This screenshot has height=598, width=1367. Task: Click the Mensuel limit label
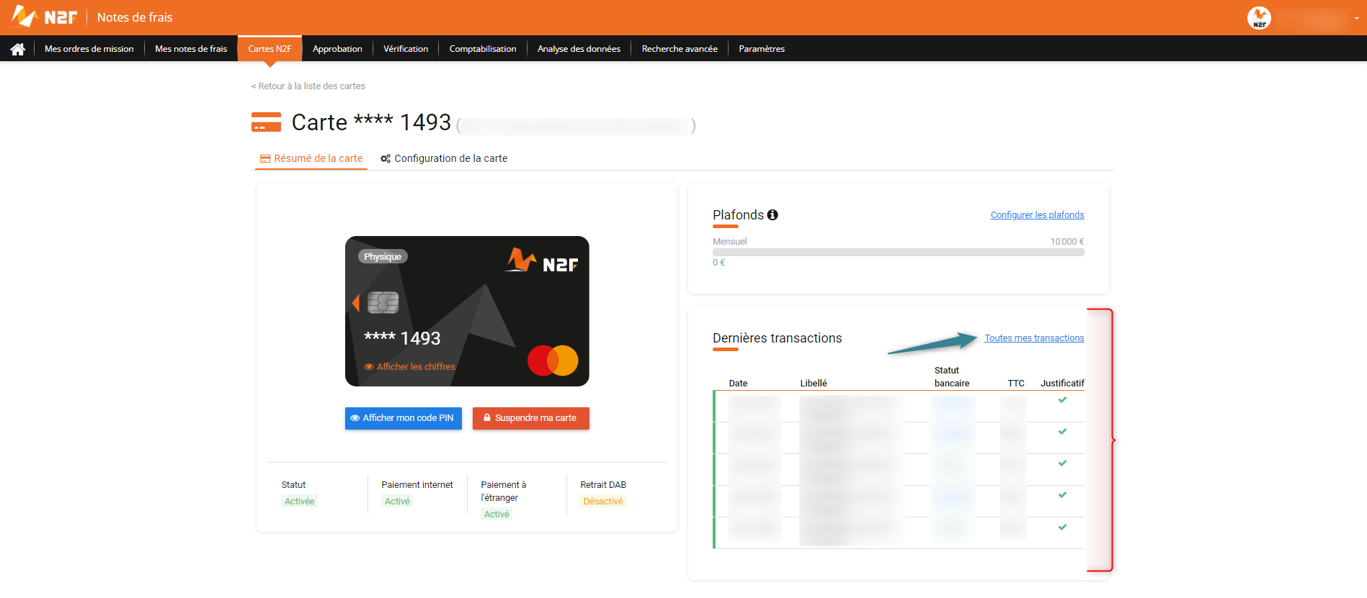coord(730,242)
